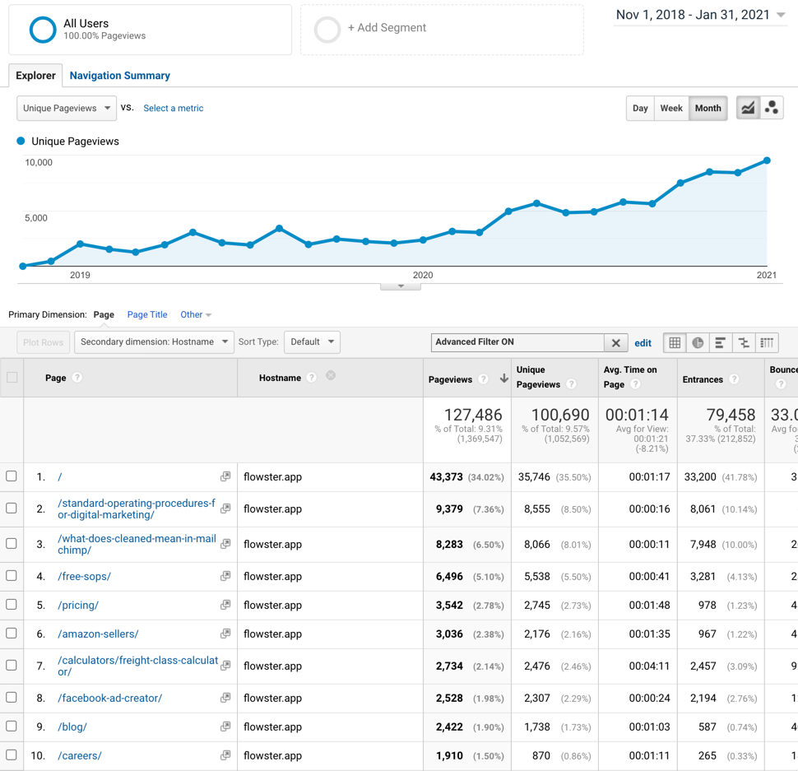Image resolution: width=798 pixels, height=771 pixels.
Task: Open help for Avg. Time on Page
Action: [635, 384]
